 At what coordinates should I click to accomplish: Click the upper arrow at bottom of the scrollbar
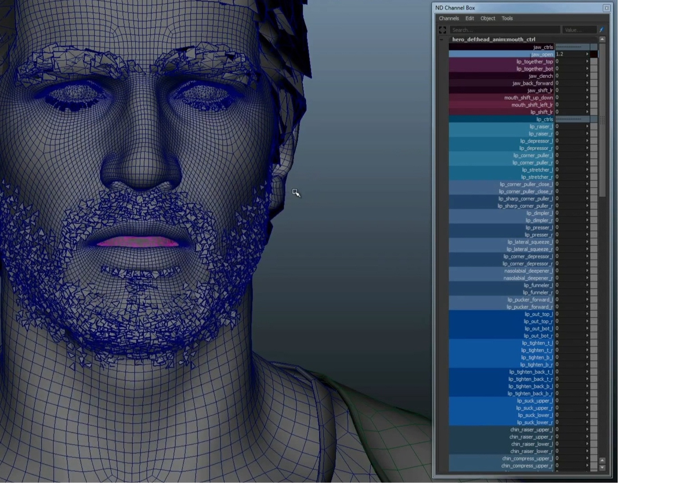pos(602,460)
